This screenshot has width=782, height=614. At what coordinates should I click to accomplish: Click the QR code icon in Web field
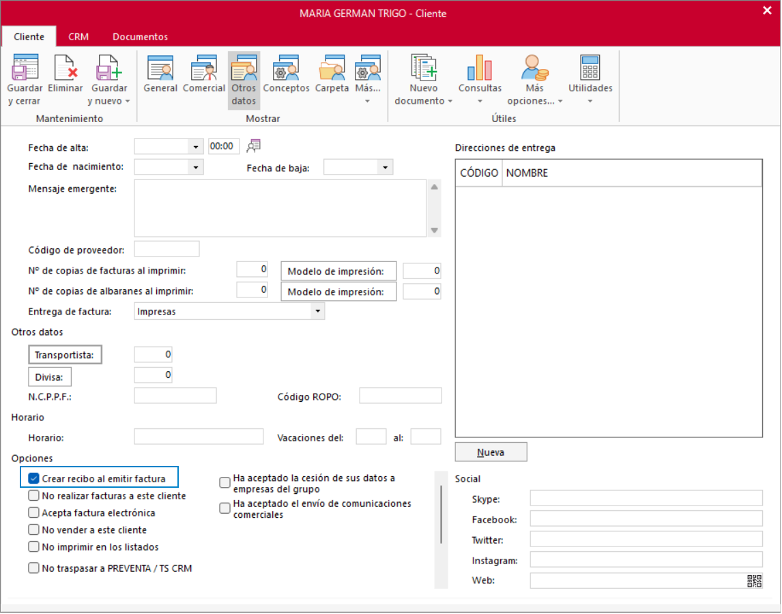(754, 581)
